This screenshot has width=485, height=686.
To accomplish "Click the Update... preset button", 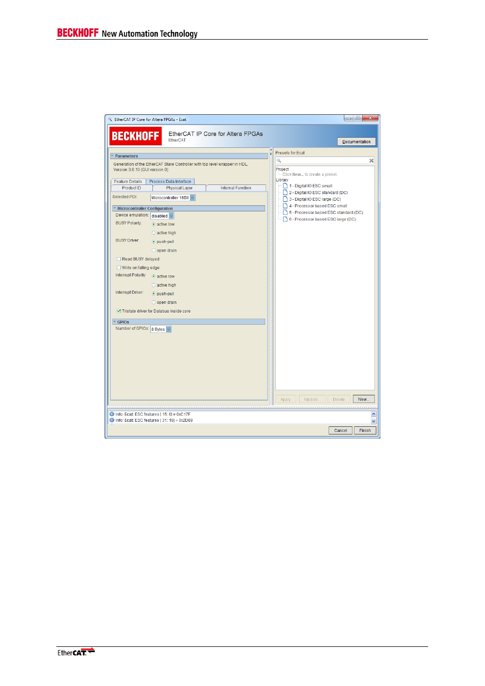I will click(312, 399).
